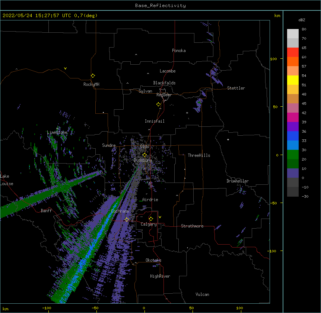Pick the magenta swatch in dBZ legend
This screenshot has width=321, height=313.
pos(293,117)
